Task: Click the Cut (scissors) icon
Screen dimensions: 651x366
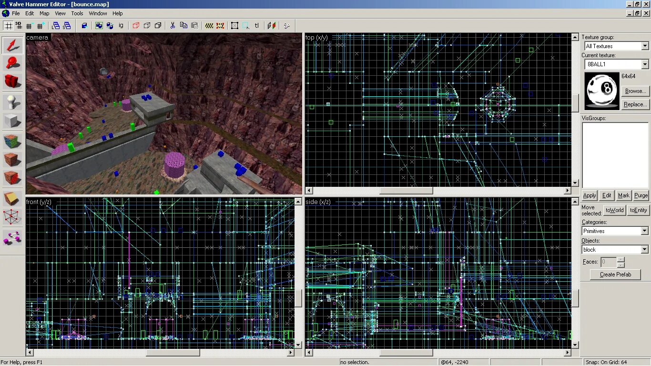Action: click(173, 25)
